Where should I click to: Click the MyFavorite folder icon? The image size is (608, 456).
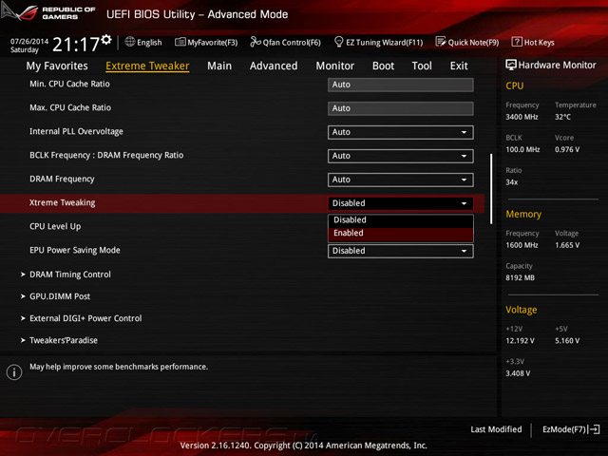pos(180,42)
